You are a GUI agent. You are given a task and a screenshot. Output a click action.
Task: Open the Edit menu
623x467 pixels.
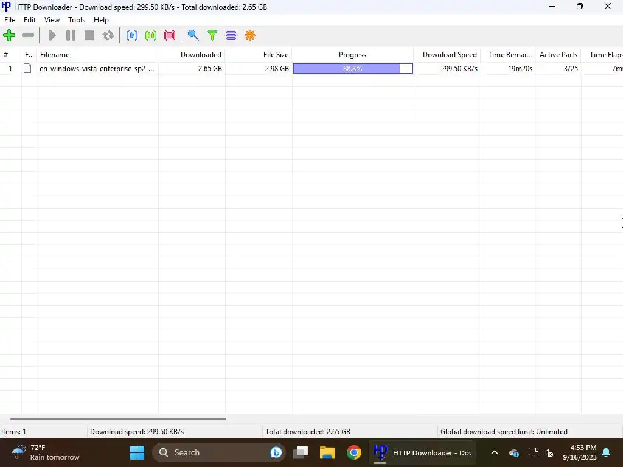(30, 20)
